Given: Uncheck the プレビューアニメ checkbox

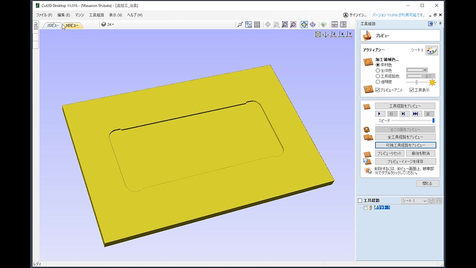Looking at the screenshot, I should (378, 90).
